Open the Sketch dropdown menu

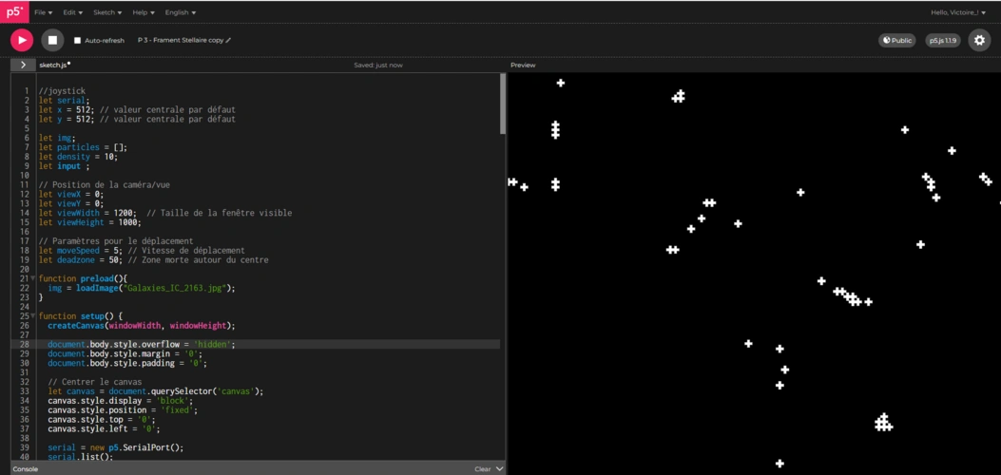point(106,12)
